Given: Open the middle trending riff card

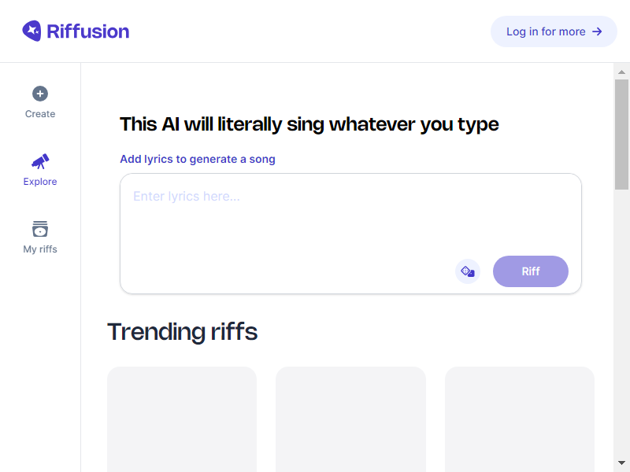Looking at the screenshot, I should pyautogui.click(x=350, y=419).
